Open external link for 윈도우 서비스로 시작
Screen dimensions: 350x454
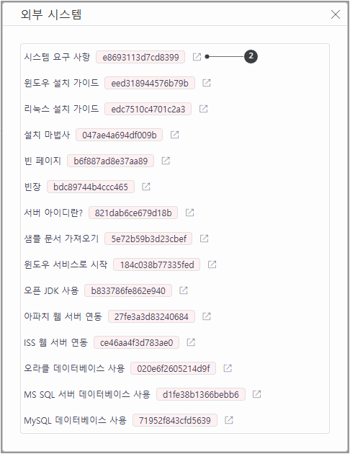click(212, 264)
